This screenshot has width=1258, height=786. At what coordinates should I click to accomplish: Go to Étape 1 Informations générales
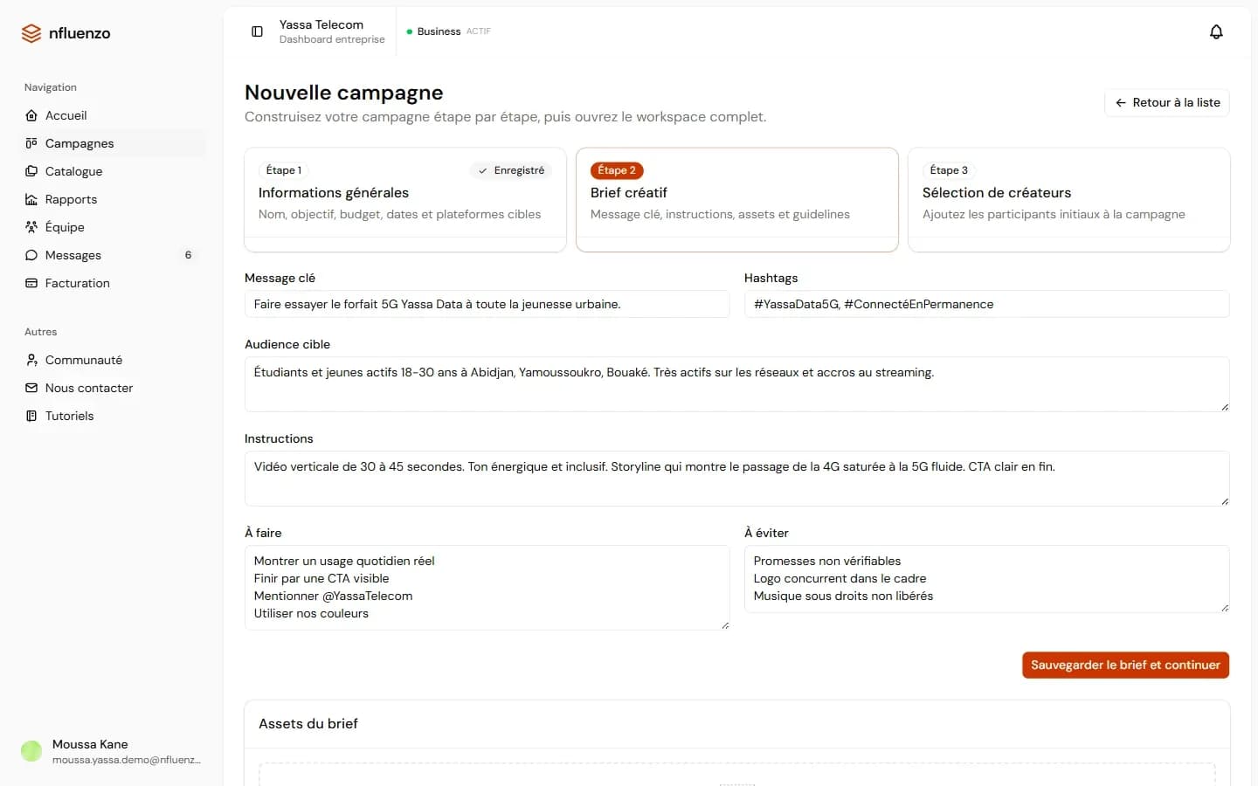click(x=405, y=200)
